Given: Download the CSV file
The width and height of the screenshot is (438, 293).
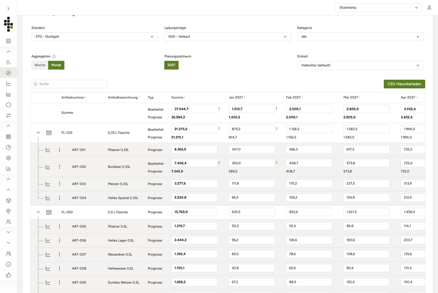Looking at the screenshot, I should coord(404,84).
